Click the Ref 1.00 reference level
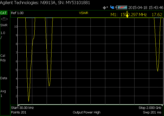This screenshot has height=116, width=164. (x=17, y=13)
